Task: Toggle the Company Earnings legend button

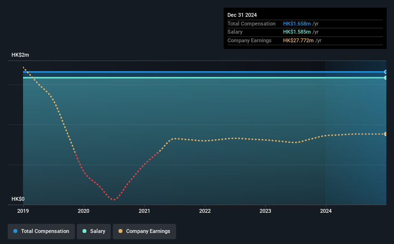Action: click(x=144, y=232)
